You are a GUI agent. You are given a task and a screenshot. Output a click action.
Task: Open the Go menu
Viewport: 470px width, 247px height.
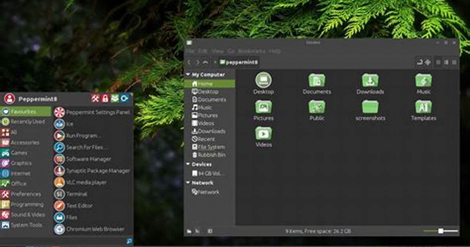coord(231,51)
